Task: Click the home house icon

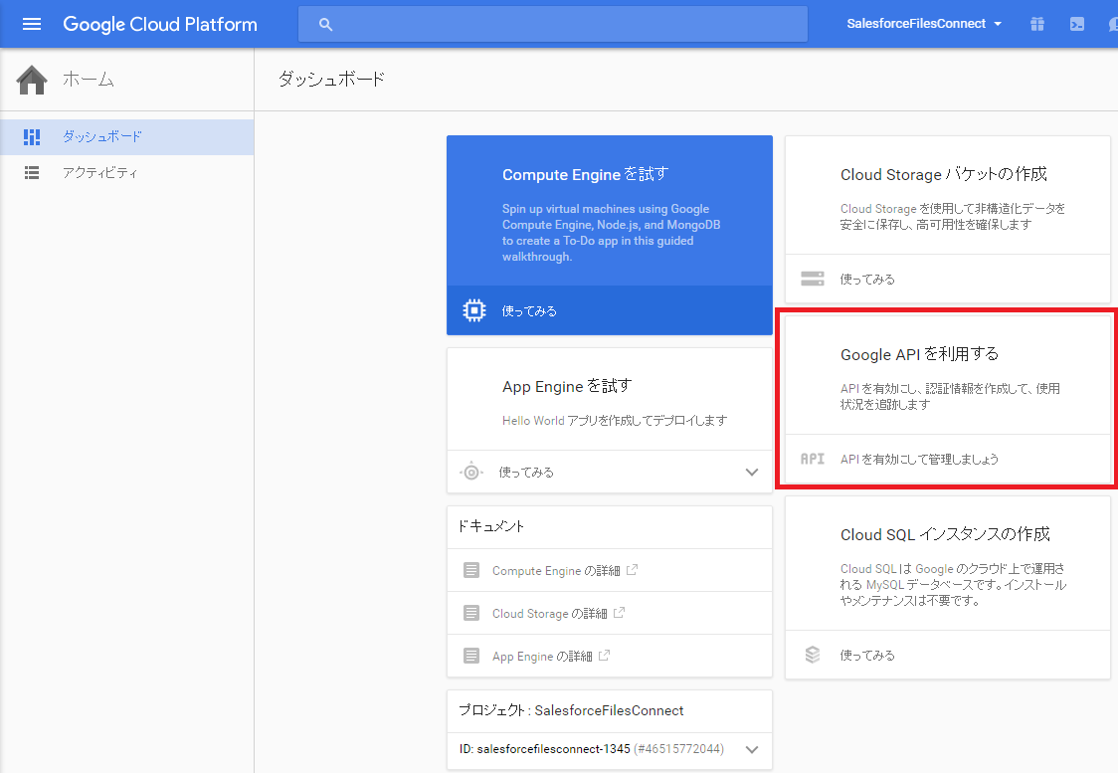Action: point(32,80)
